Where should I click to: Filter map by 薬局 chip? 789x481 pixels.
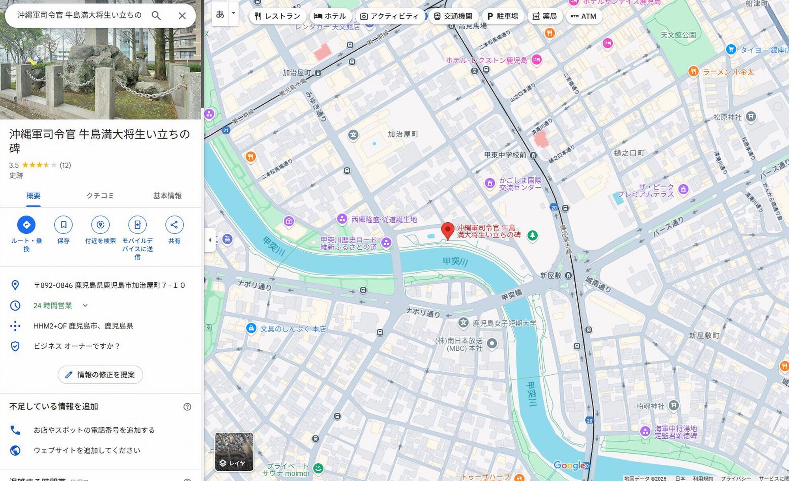click(545, 16)
